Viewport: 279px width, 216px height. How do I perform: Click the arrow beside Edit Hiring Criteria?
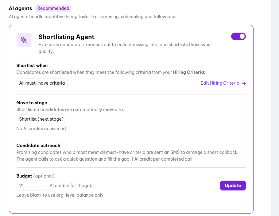pyautogui.click(x=244, y=83)
